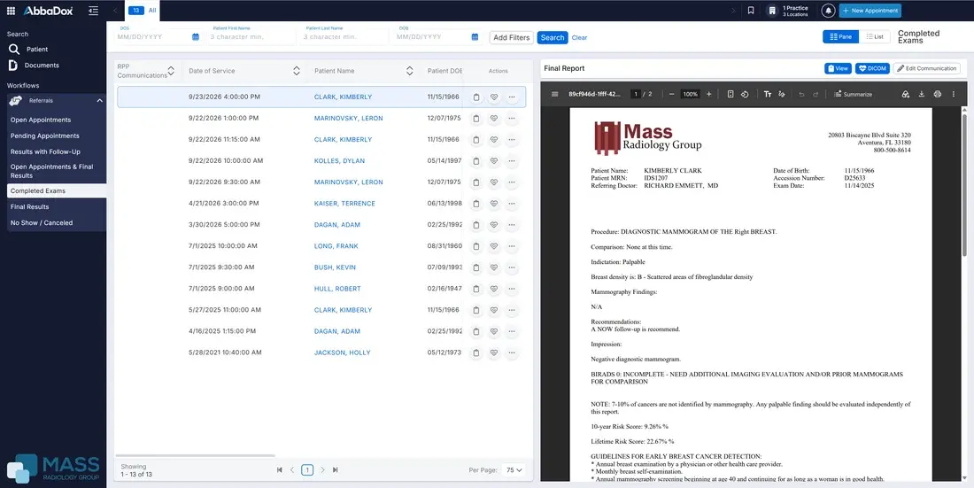Open the DICOM viewer button
This screenshot has height=488, width=974.
[x=872, y=68]
